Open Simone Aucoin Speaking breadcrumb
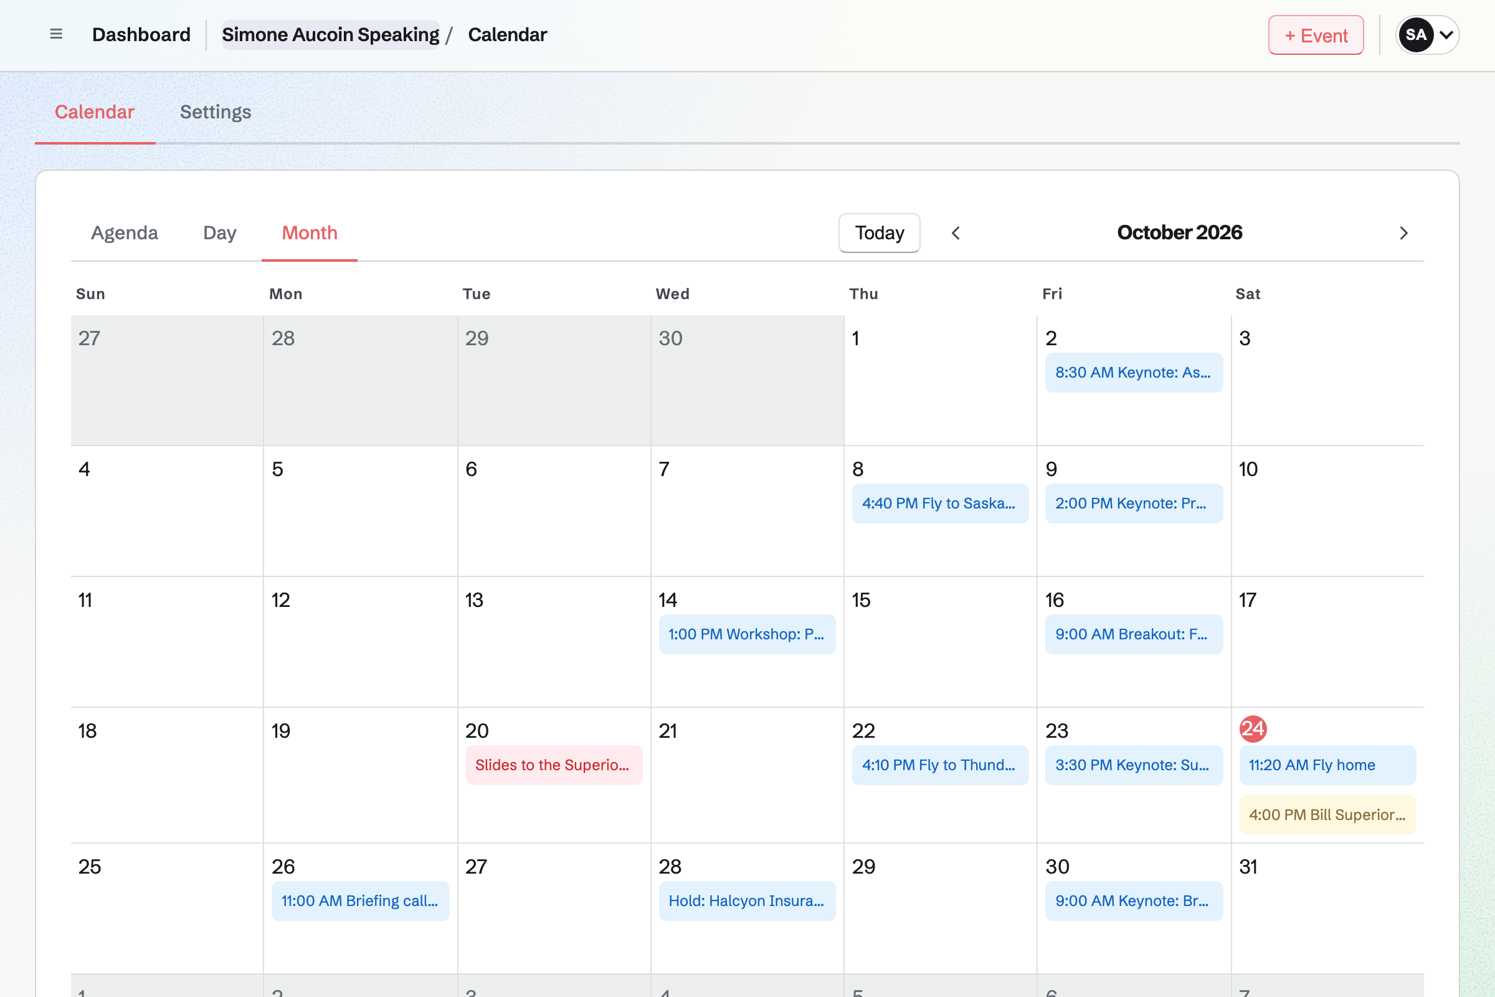1495x997 pixels. click(x=330, y=34)
